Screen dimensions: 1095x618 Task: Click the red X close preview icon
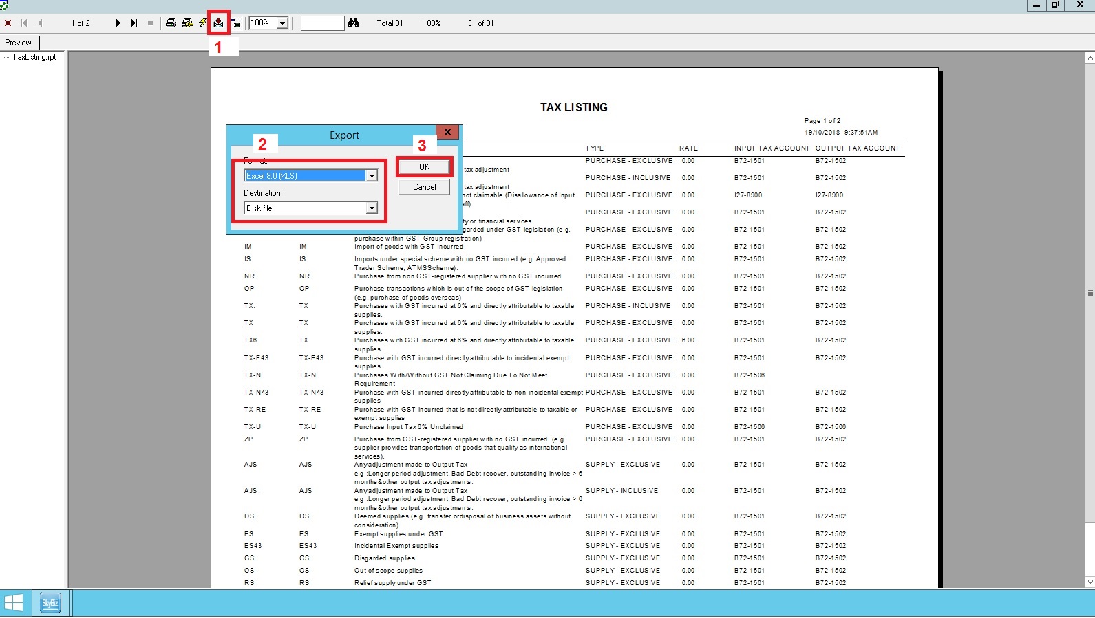pos(8,23)
